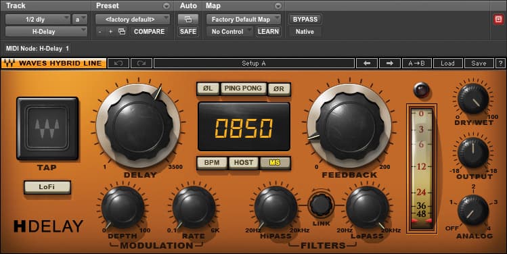Toggle the filter LINK knob
This screenshot has width=507, height=254.
click(321, 204)
